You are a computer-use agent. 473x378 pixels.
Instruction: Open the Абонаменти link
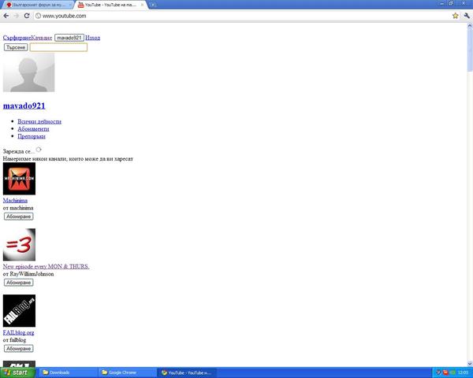[x=33, y=129]
